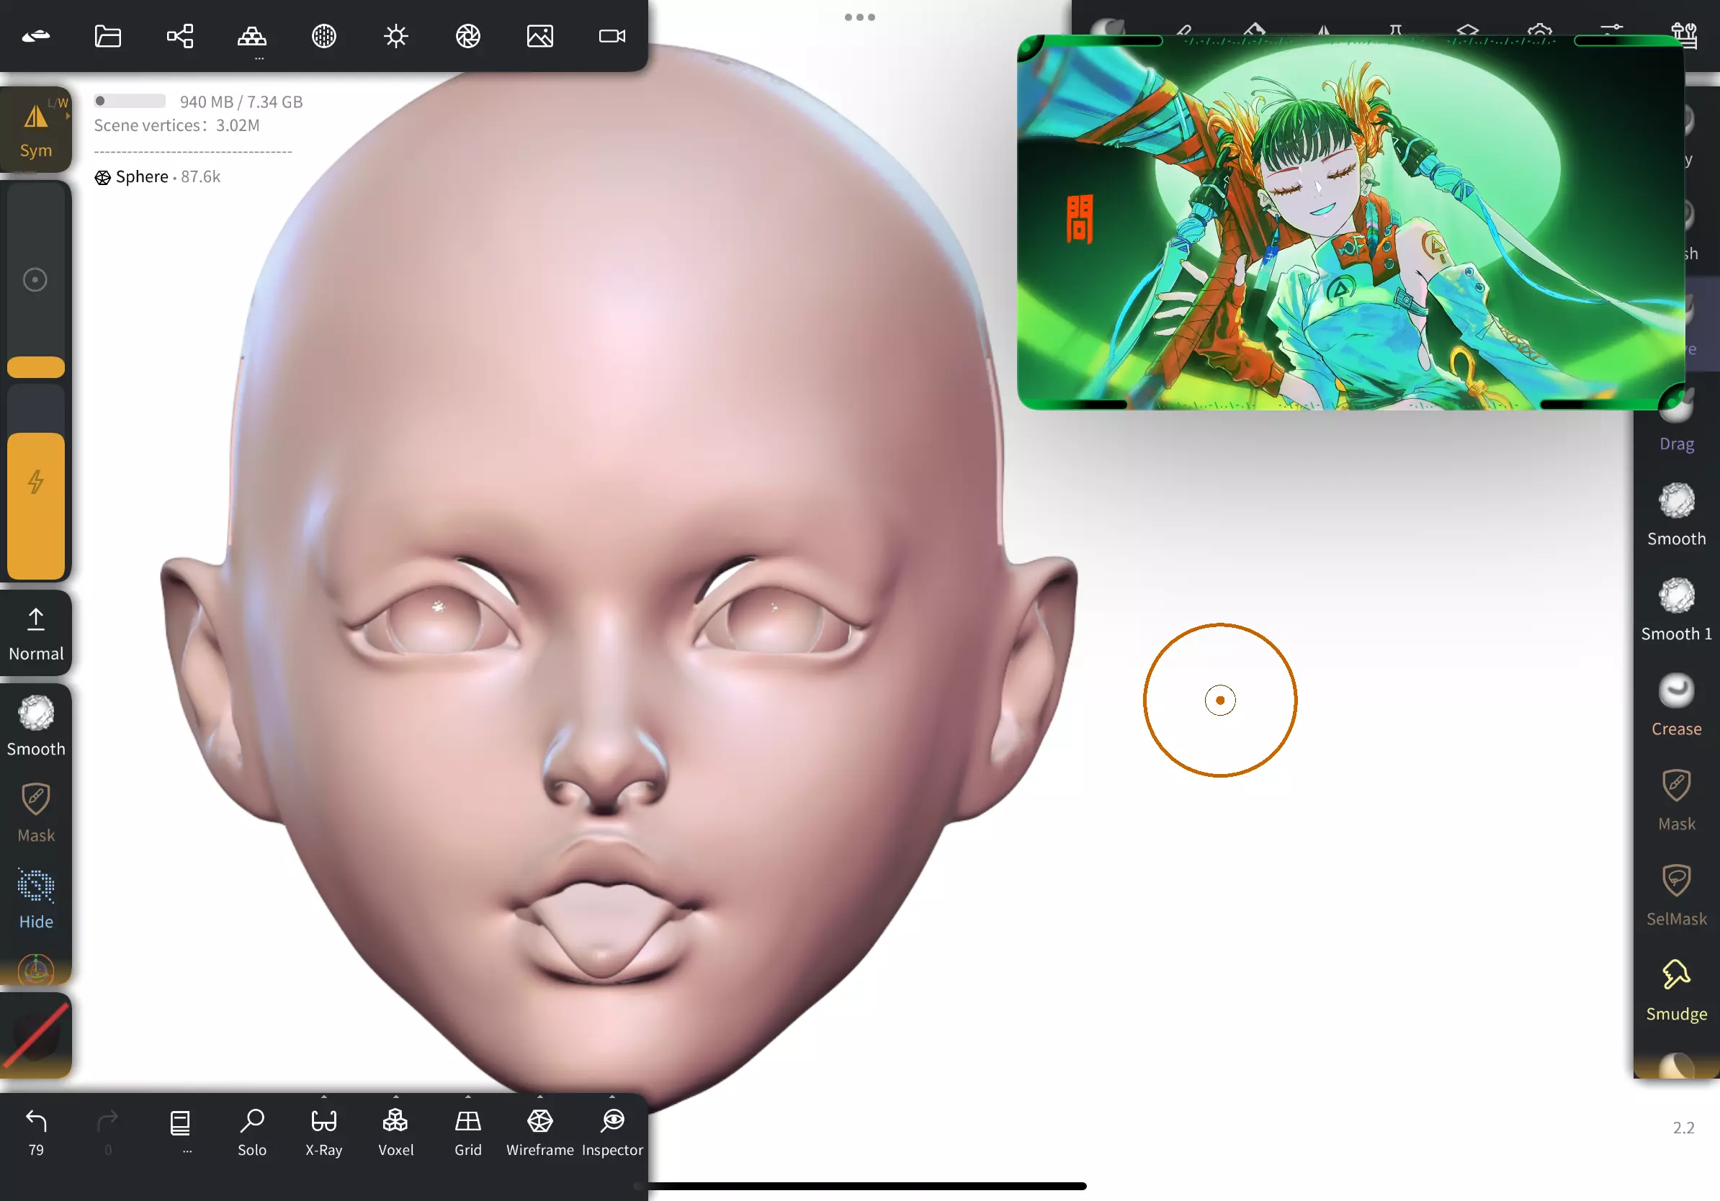Toggle the Inspector view
Screen dimensions: 1720x1201
pos(612,1132)
